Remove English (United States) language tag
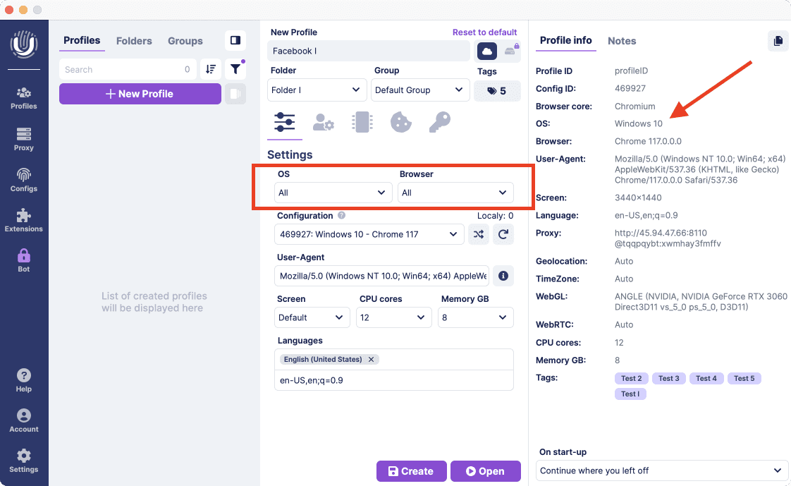 [x=372, y=359]
